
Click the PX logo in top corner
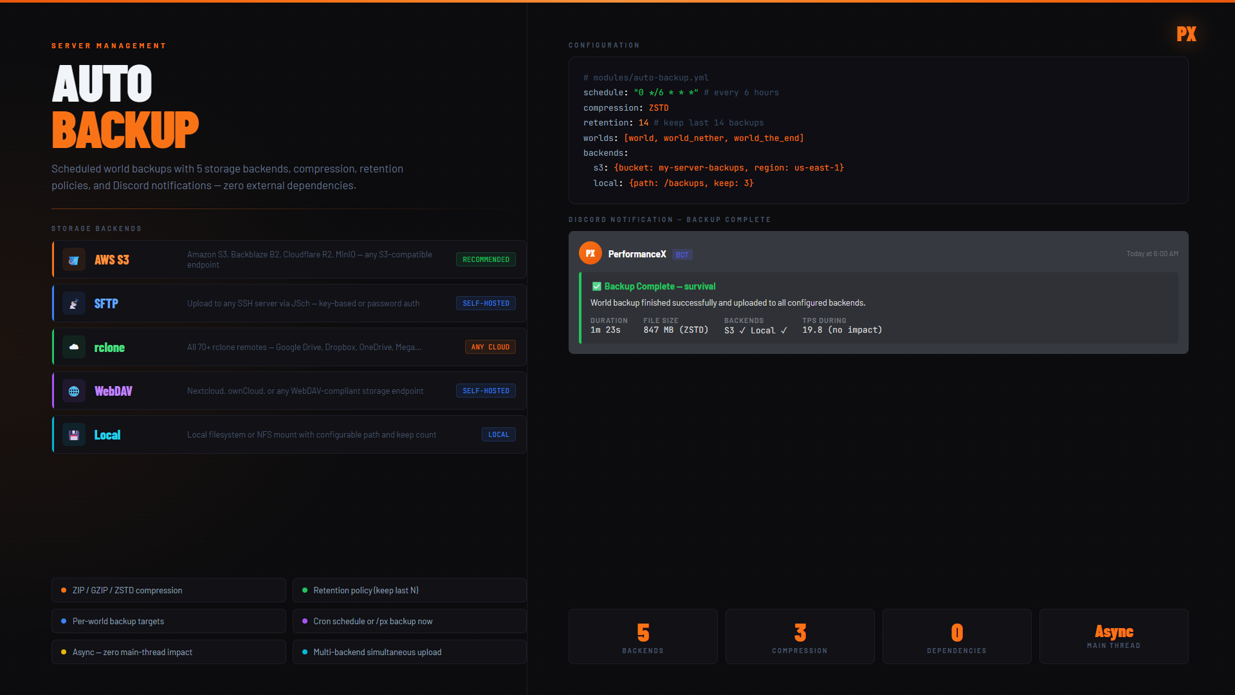coord(1186,34)
